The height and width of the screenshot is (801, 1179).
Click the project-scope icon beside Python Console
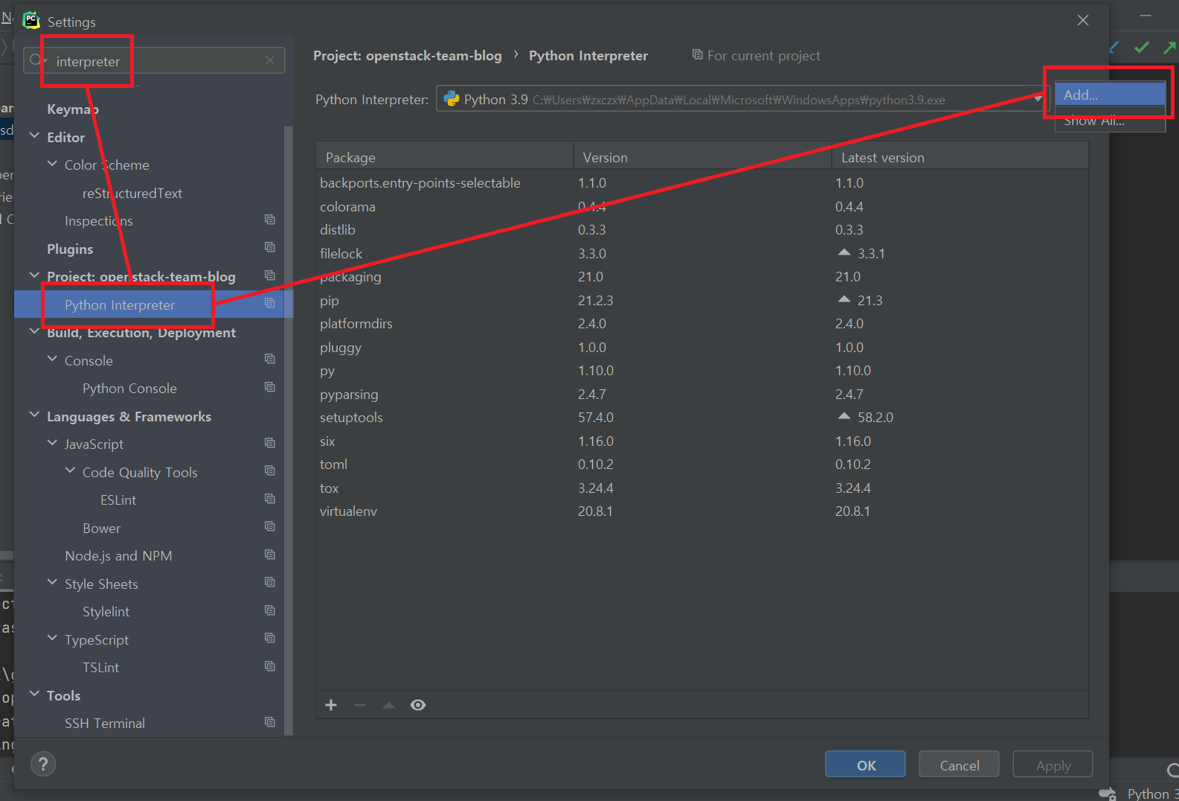(x=270, y=387)
